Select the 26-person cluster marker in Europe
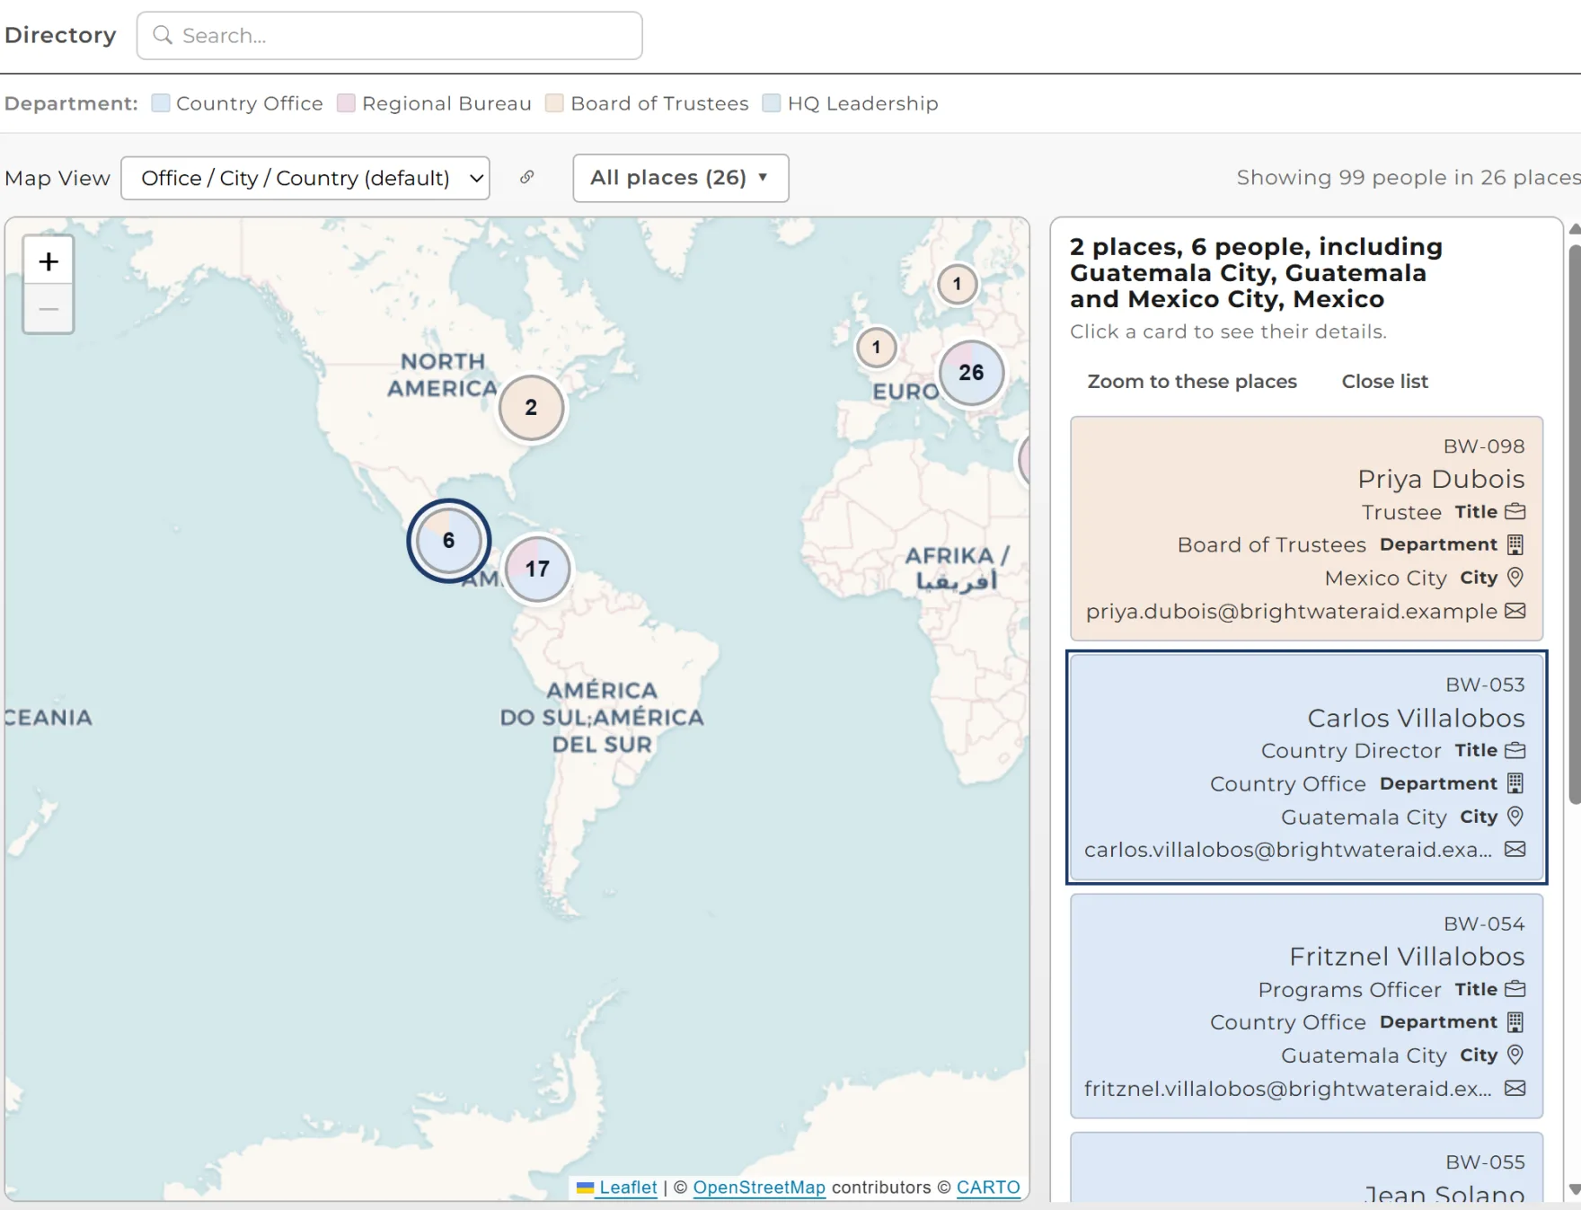 tap(971, 373)
